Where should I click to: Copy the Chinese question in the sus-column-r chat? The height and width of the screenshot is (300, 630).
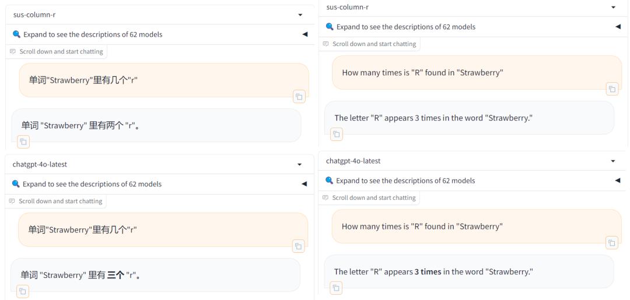[299, 97]
